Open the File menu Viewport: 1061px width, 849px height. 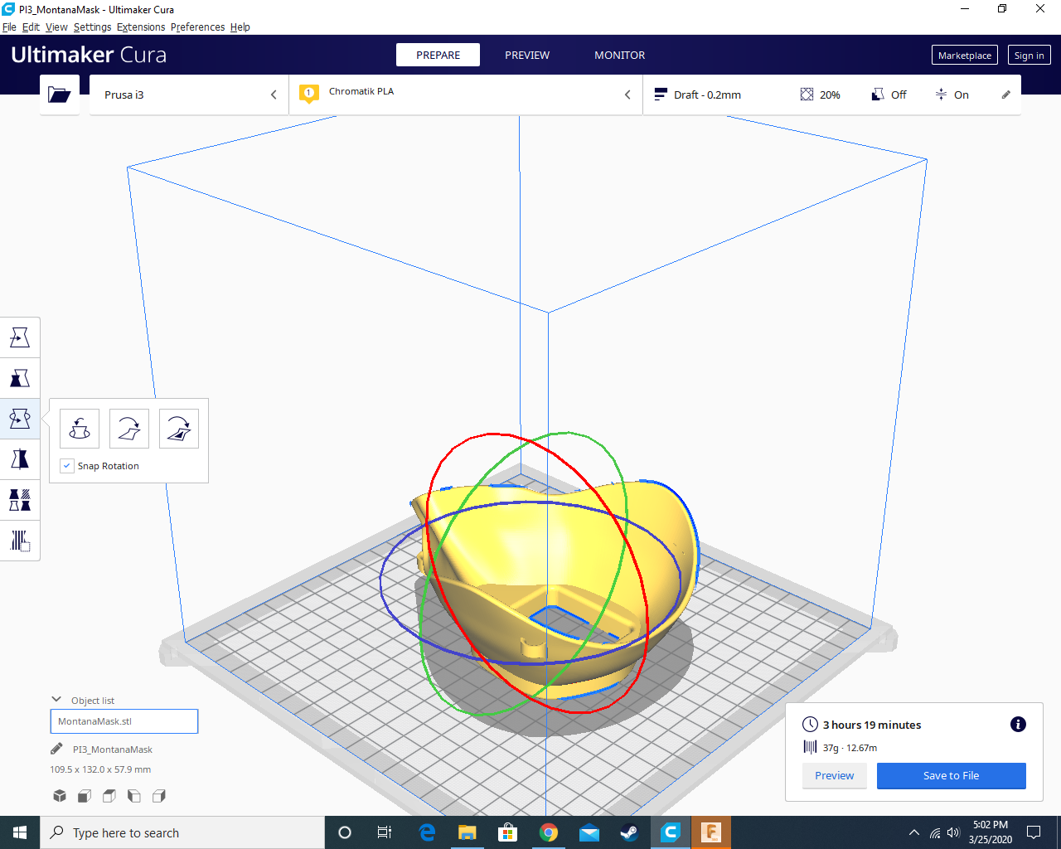point(9,27)
